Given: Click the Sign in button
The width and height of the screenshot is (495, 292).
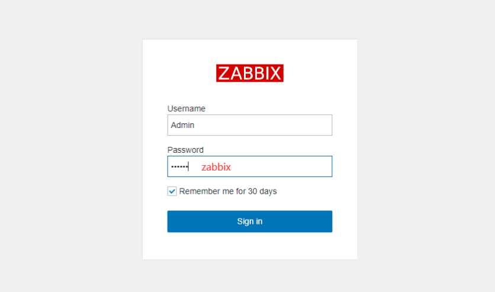Looking at the screenshot, I should [x=250, y=222].
